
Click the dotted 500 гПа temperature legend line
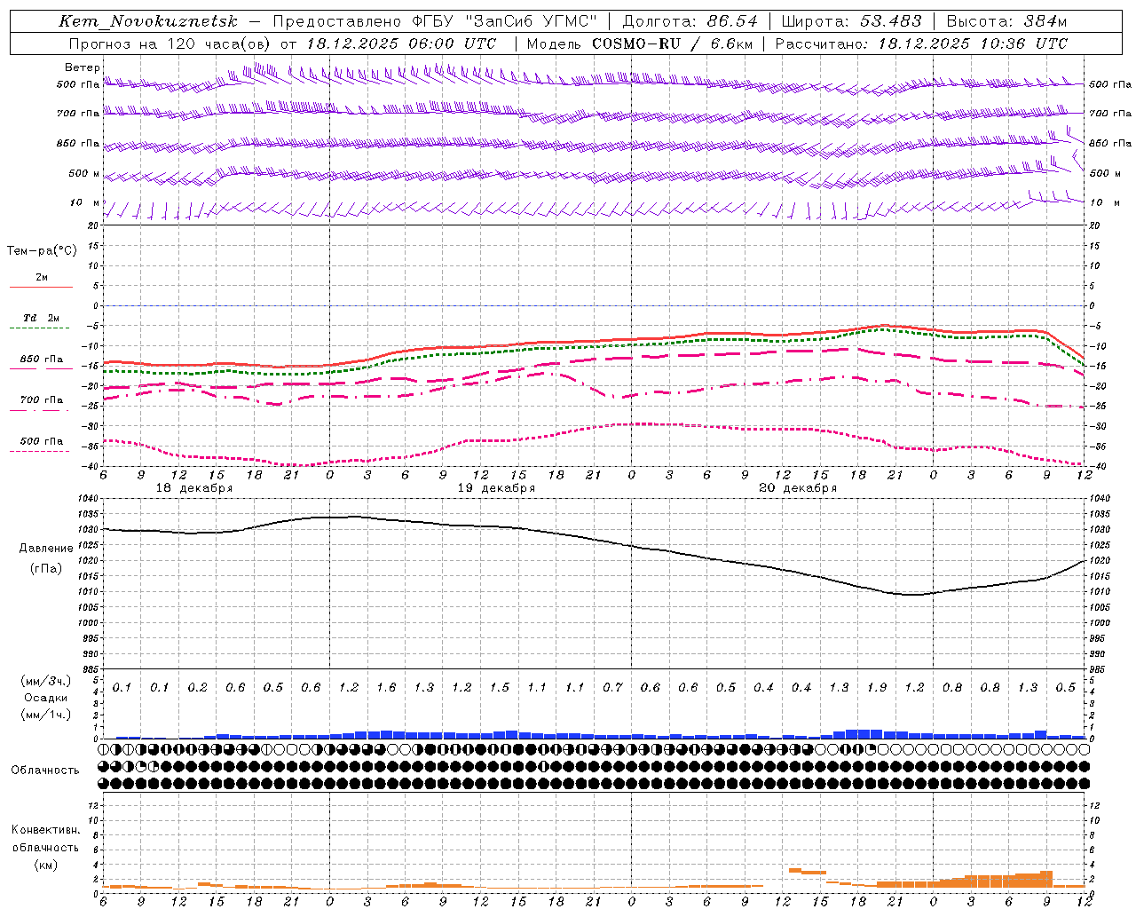39,451
